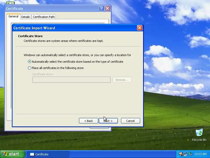Image resolution: width=210 pixels, height=158 pixels.
Task: Click the 'Windows can automatically select' instruction text
Action: coord(77,55)
